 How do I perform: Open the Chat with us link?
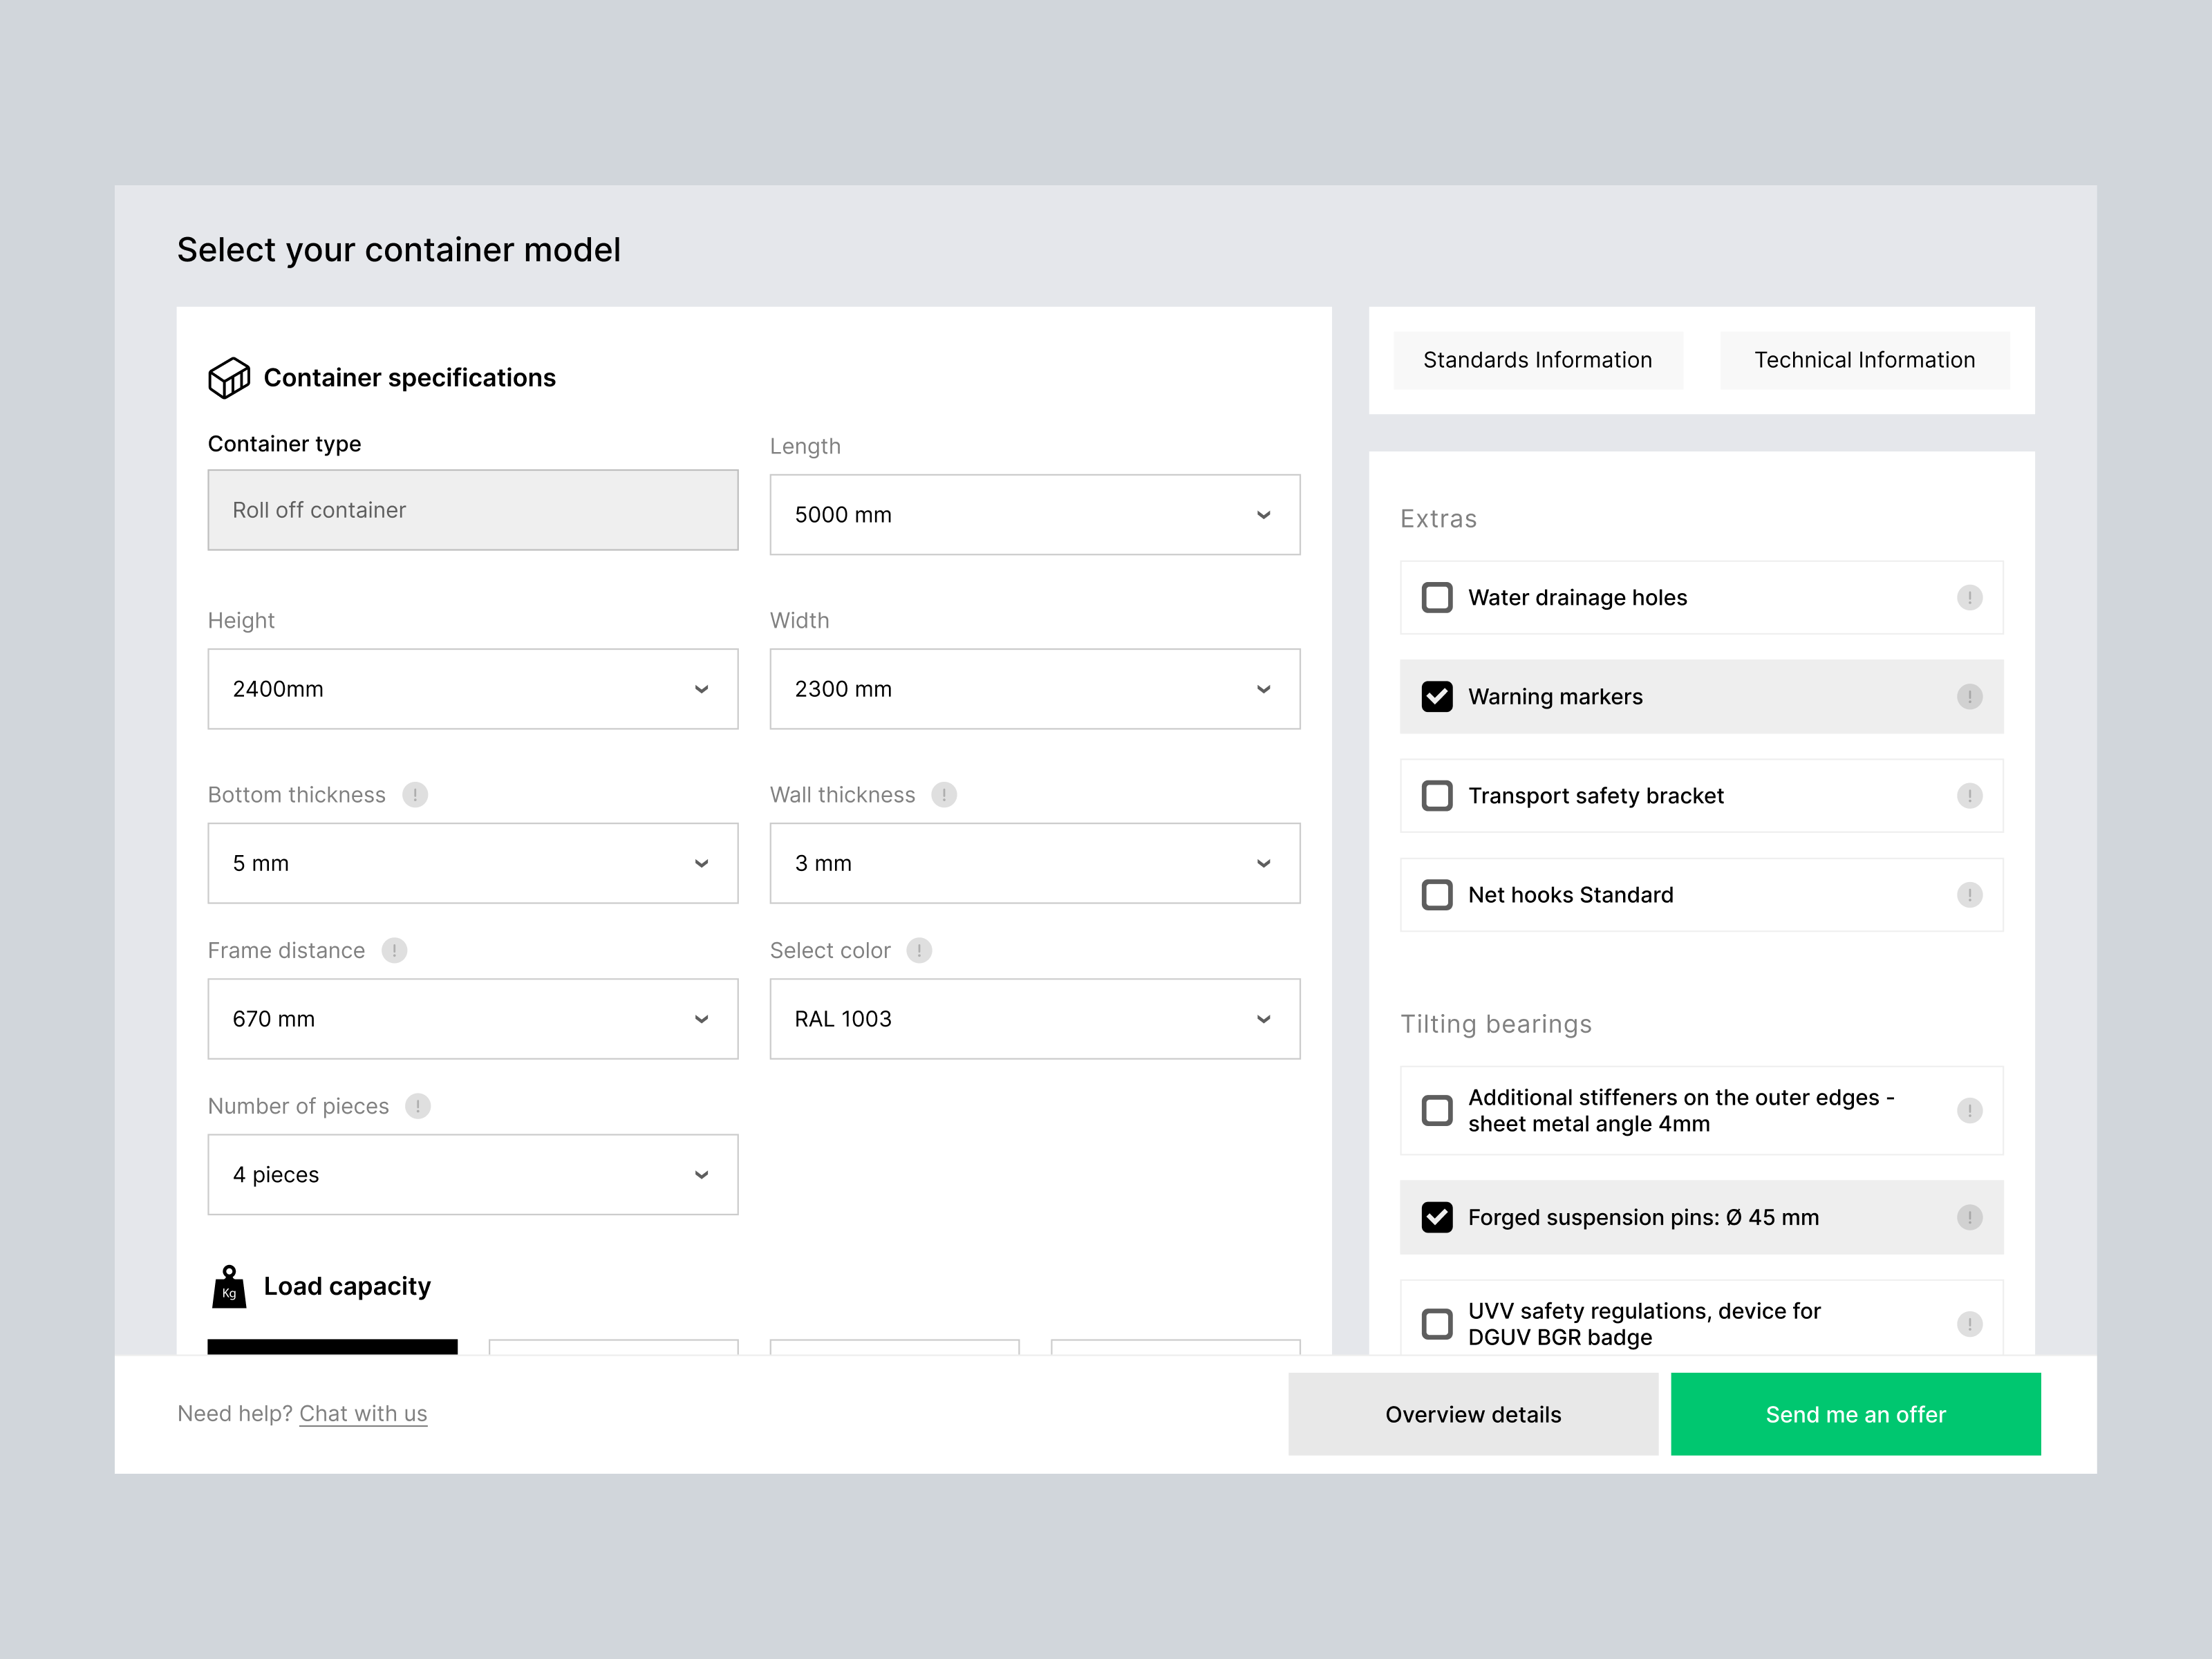363,1413
